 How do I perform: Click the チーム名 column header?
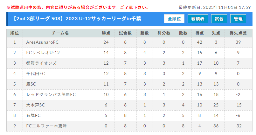tap(60, 33)
